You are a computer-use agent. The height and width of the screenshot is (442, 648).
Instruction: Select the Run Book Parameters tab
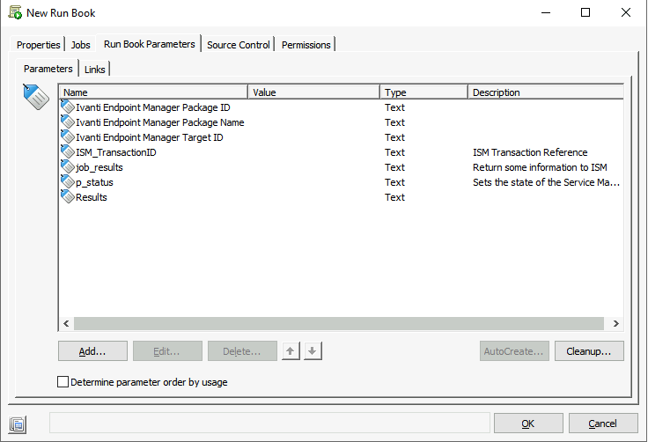coord(149,44)
